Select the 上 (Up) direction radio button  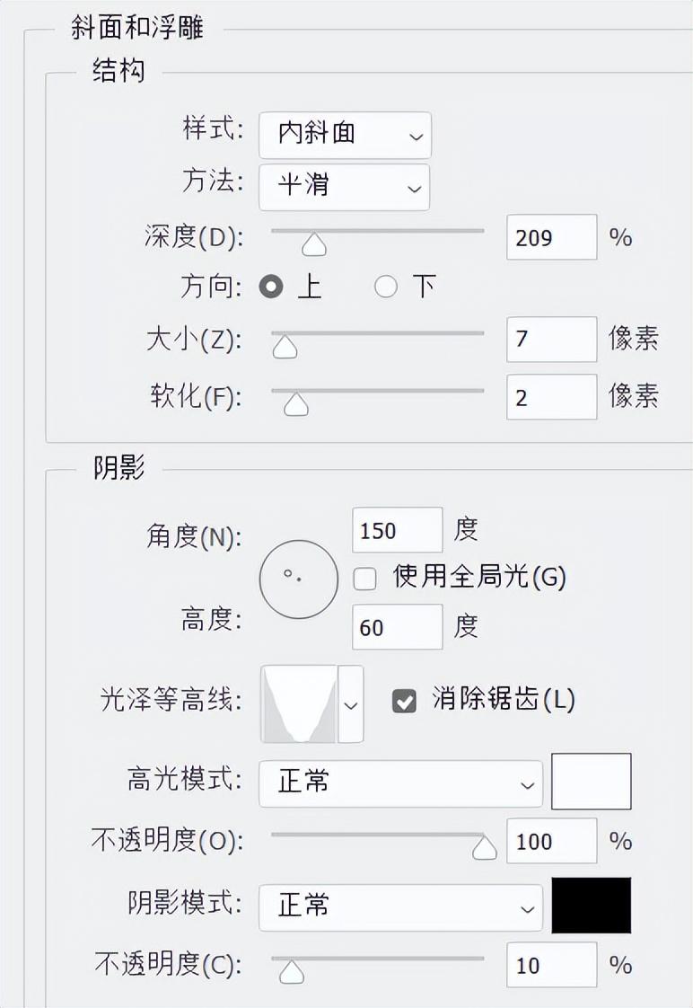tap(271, 287)
